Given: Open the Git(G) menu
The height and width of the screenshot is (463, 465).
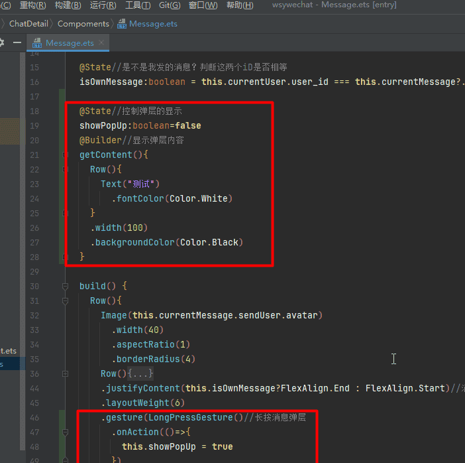Looking at the screenshot, I should tap(170, 5).
